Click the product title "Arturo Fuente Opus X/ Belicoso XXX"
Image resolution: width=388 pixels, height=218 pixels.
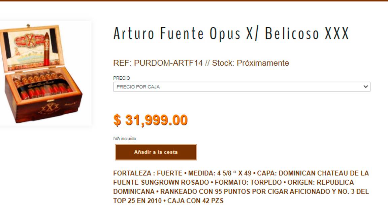click(232, 33)
